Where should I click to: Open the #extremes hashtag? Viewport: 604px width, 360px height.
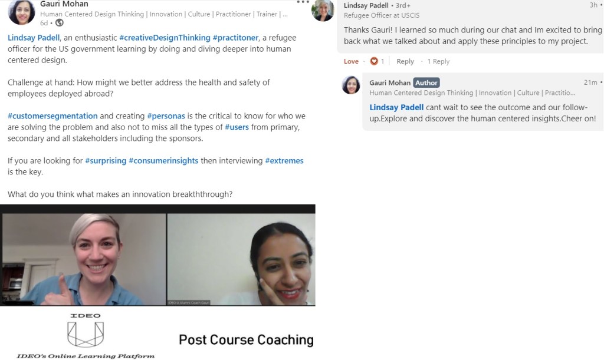click(x=284, y=160)
